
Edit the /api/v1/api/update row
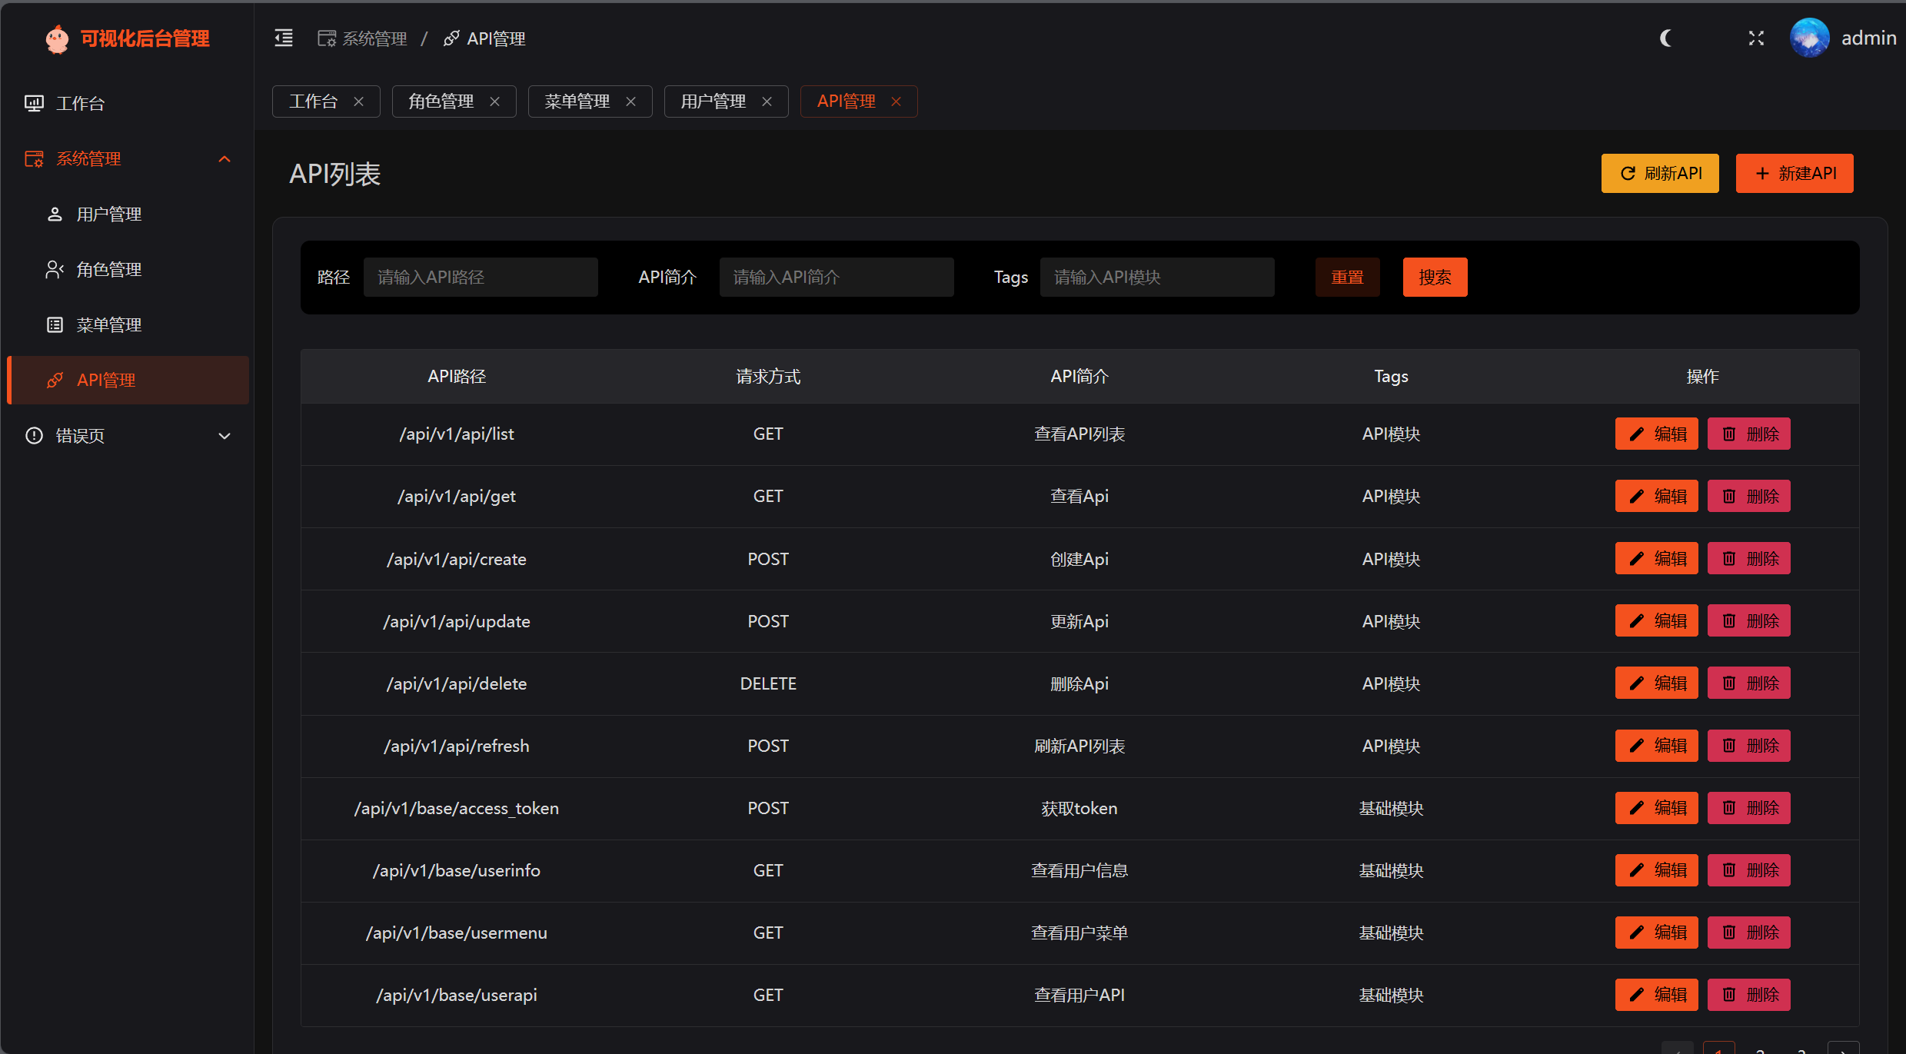pyautogui.click(x=1656, y=621)
